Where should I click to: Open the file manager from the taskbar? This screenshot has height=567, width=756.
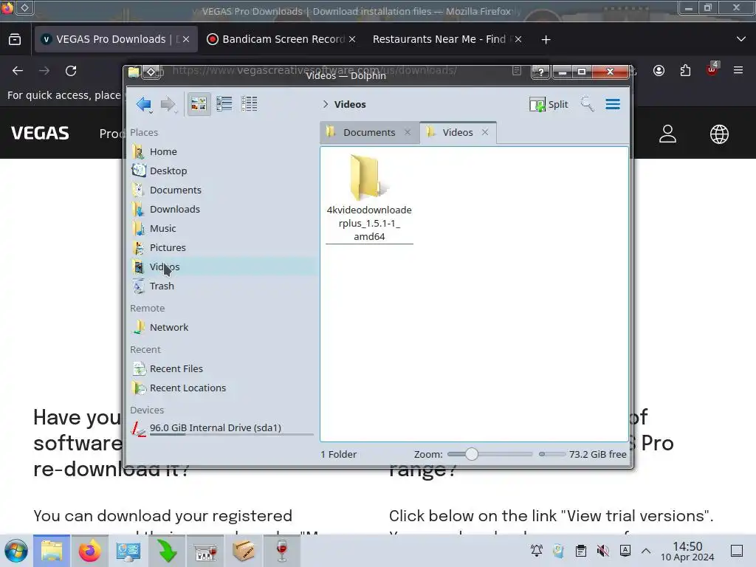click(x=52, y=551)
